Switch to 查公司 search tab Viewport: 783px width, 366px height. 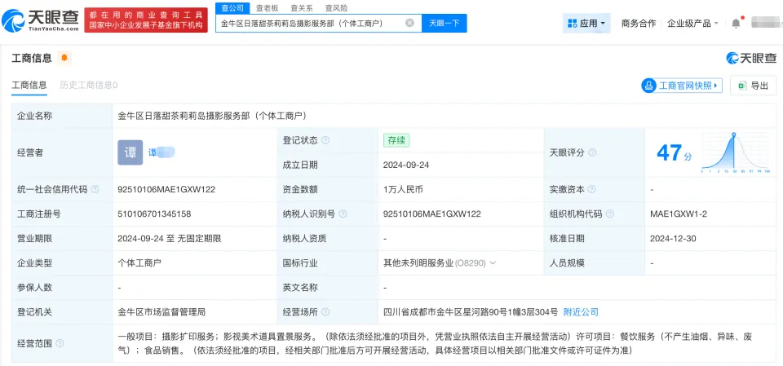[232, 8]
